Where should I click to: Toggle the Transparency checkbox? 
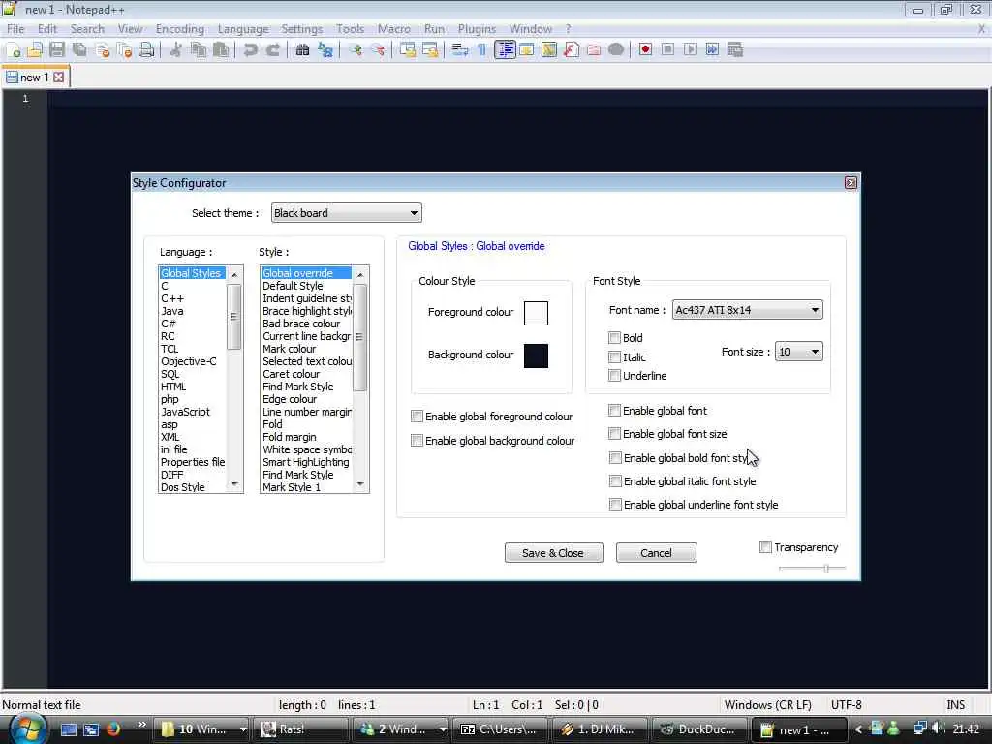click(x=765, y=547)
